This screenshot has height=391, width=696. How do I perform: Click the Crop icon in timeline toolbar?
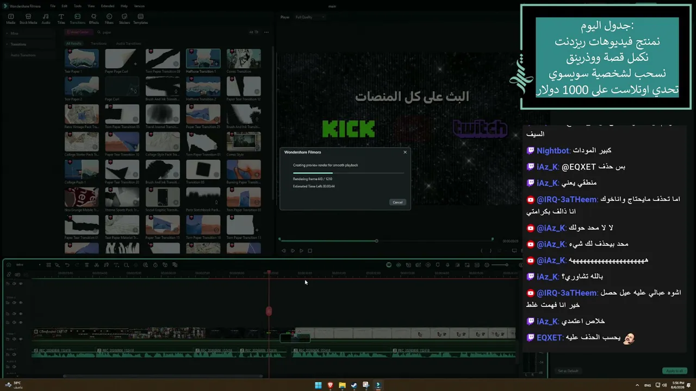point(126,265)
